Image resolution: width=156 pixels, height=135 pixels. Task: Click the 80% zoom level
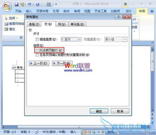click(111, 132)
